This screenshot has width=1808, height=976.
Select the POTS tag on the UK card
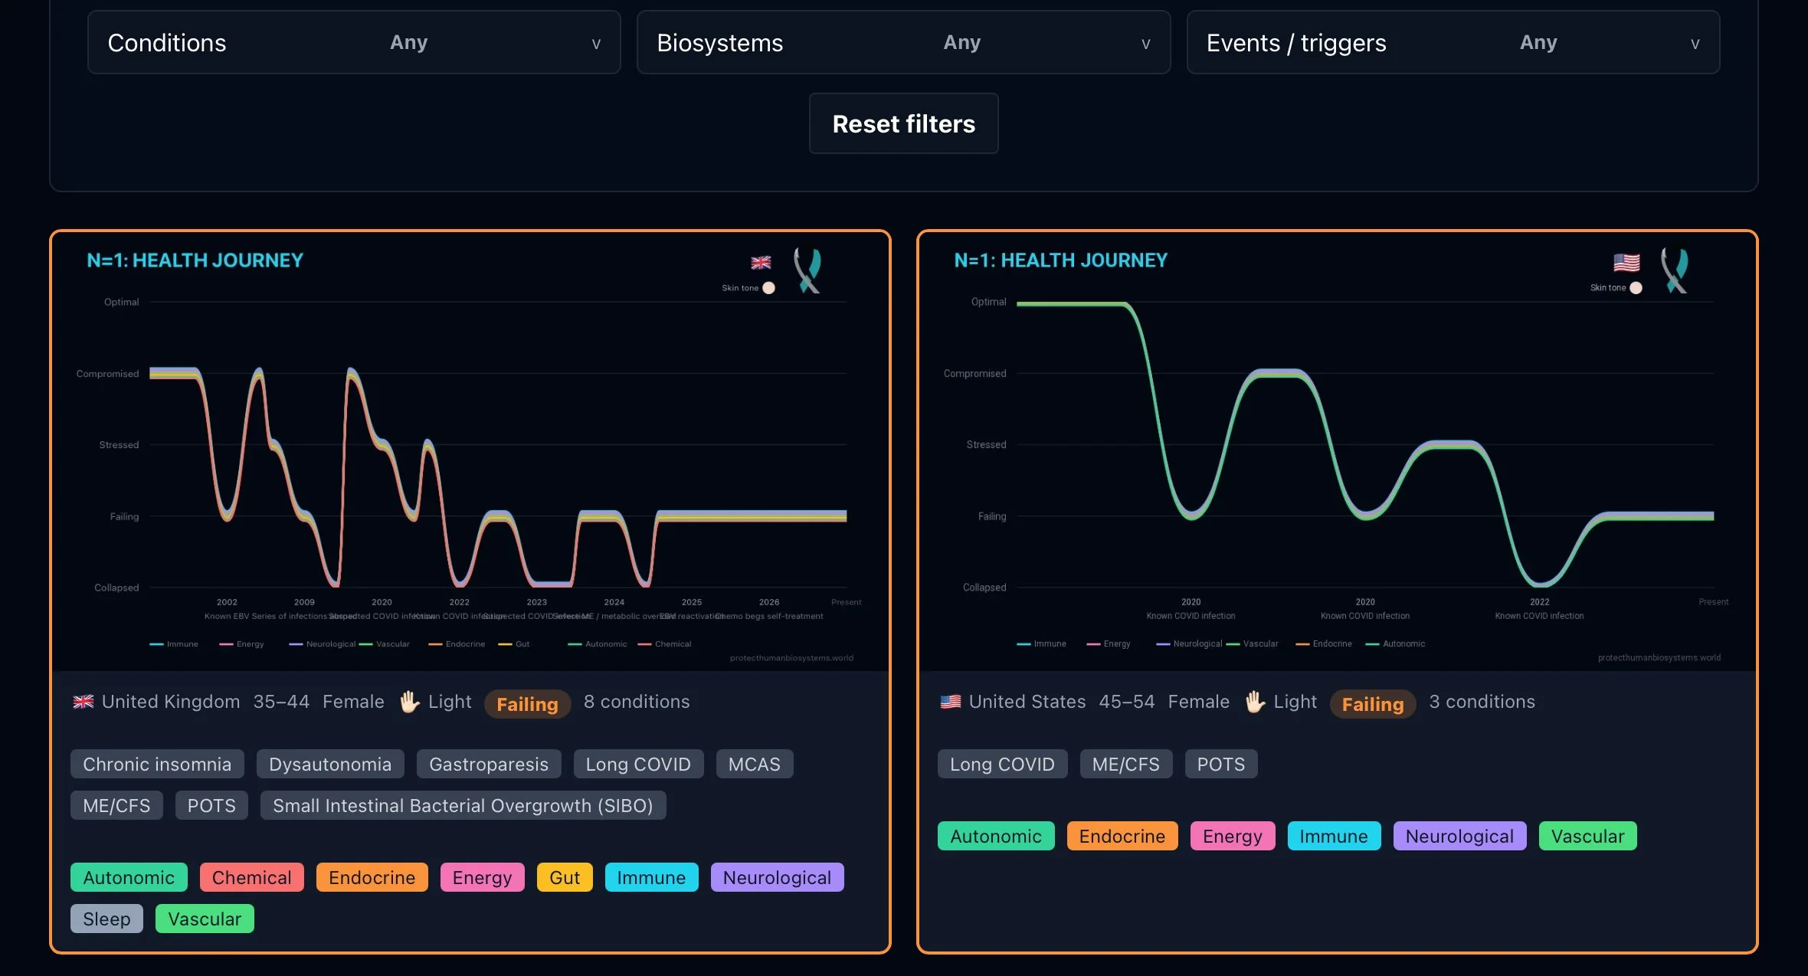click(211, 805)
